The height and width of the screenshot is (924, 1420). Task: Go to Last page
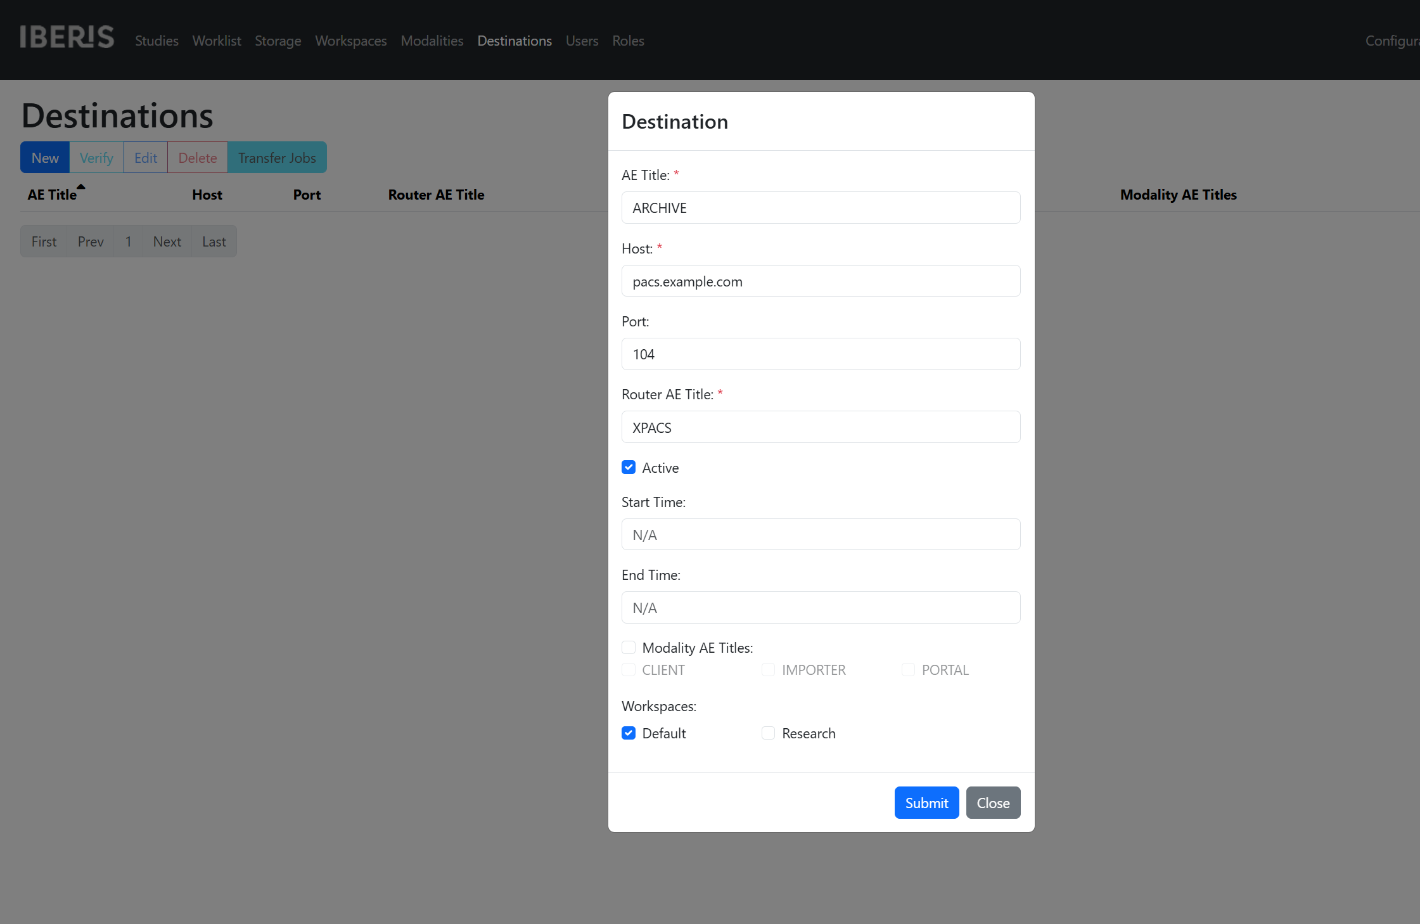click(214, 241)
